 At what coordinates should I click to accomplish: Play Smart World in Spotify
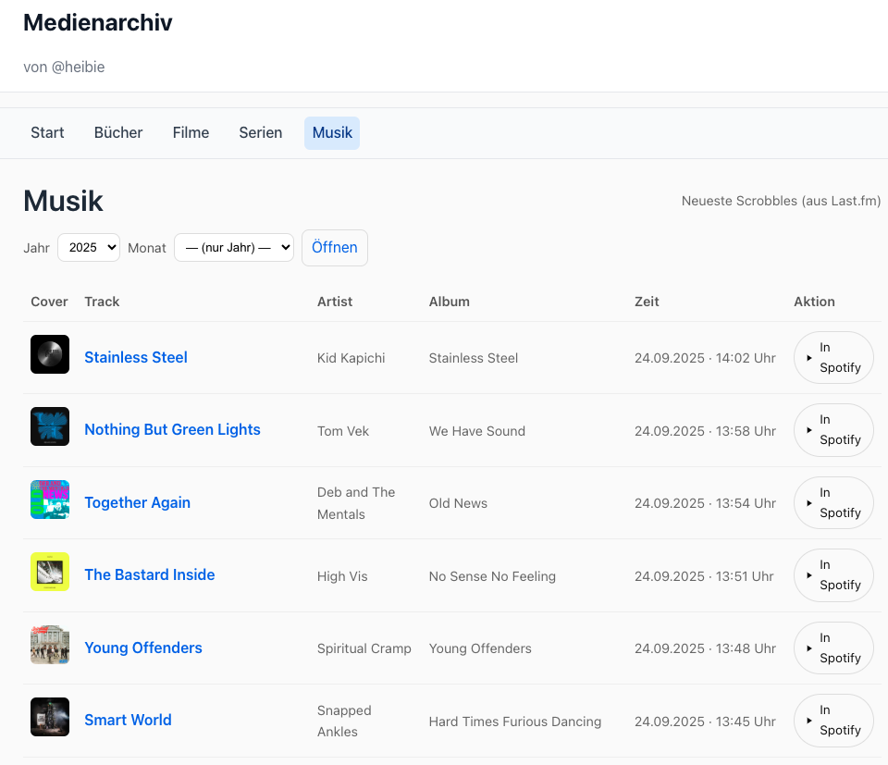point(833,720)
